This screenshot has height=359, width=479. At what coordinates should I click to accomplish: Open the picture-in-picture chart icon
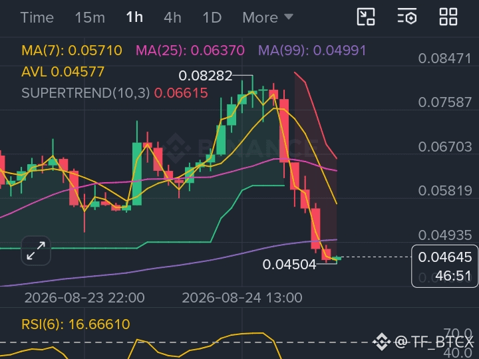(x=366, y=17)
